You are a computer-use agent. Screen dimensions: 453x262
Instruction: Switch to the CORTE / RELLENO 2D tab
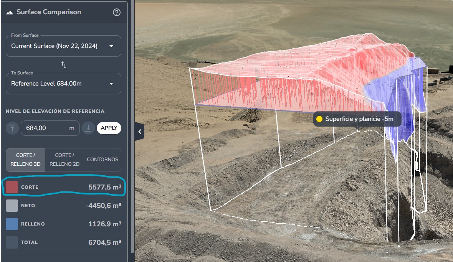tap(64, 160)
